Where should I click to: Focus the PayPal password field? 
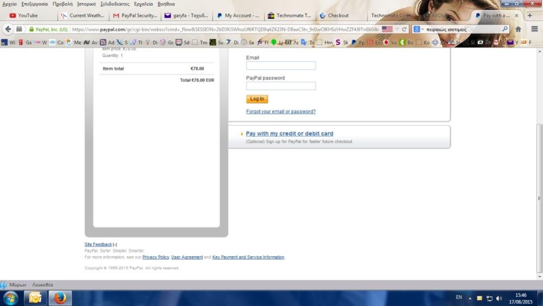tap(281, 86)
